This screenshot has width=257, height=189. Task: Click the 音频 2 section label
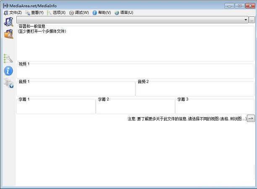coord(143,81)
